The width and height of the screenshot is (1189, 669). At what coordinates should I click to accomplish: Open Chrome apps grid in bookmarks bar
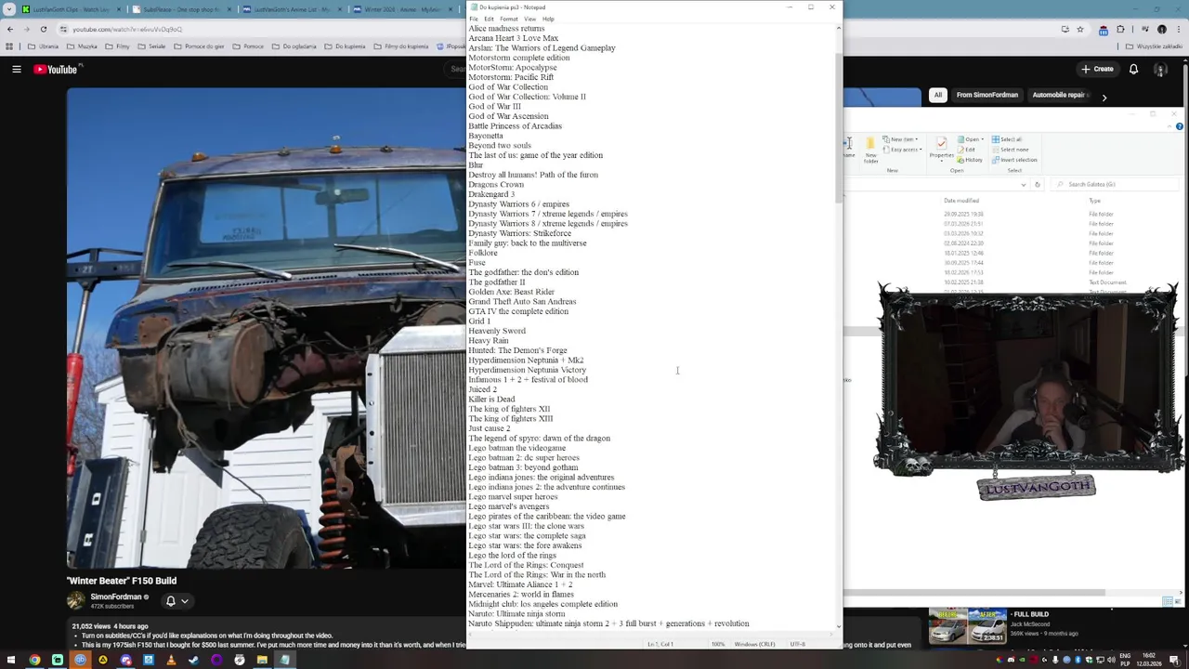tap(9, 46)
